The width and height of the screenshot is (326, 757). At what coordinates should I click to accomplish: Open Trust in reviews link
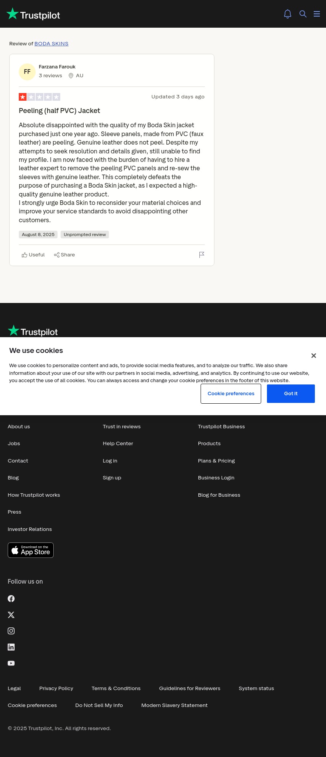[x=122, y=427]
